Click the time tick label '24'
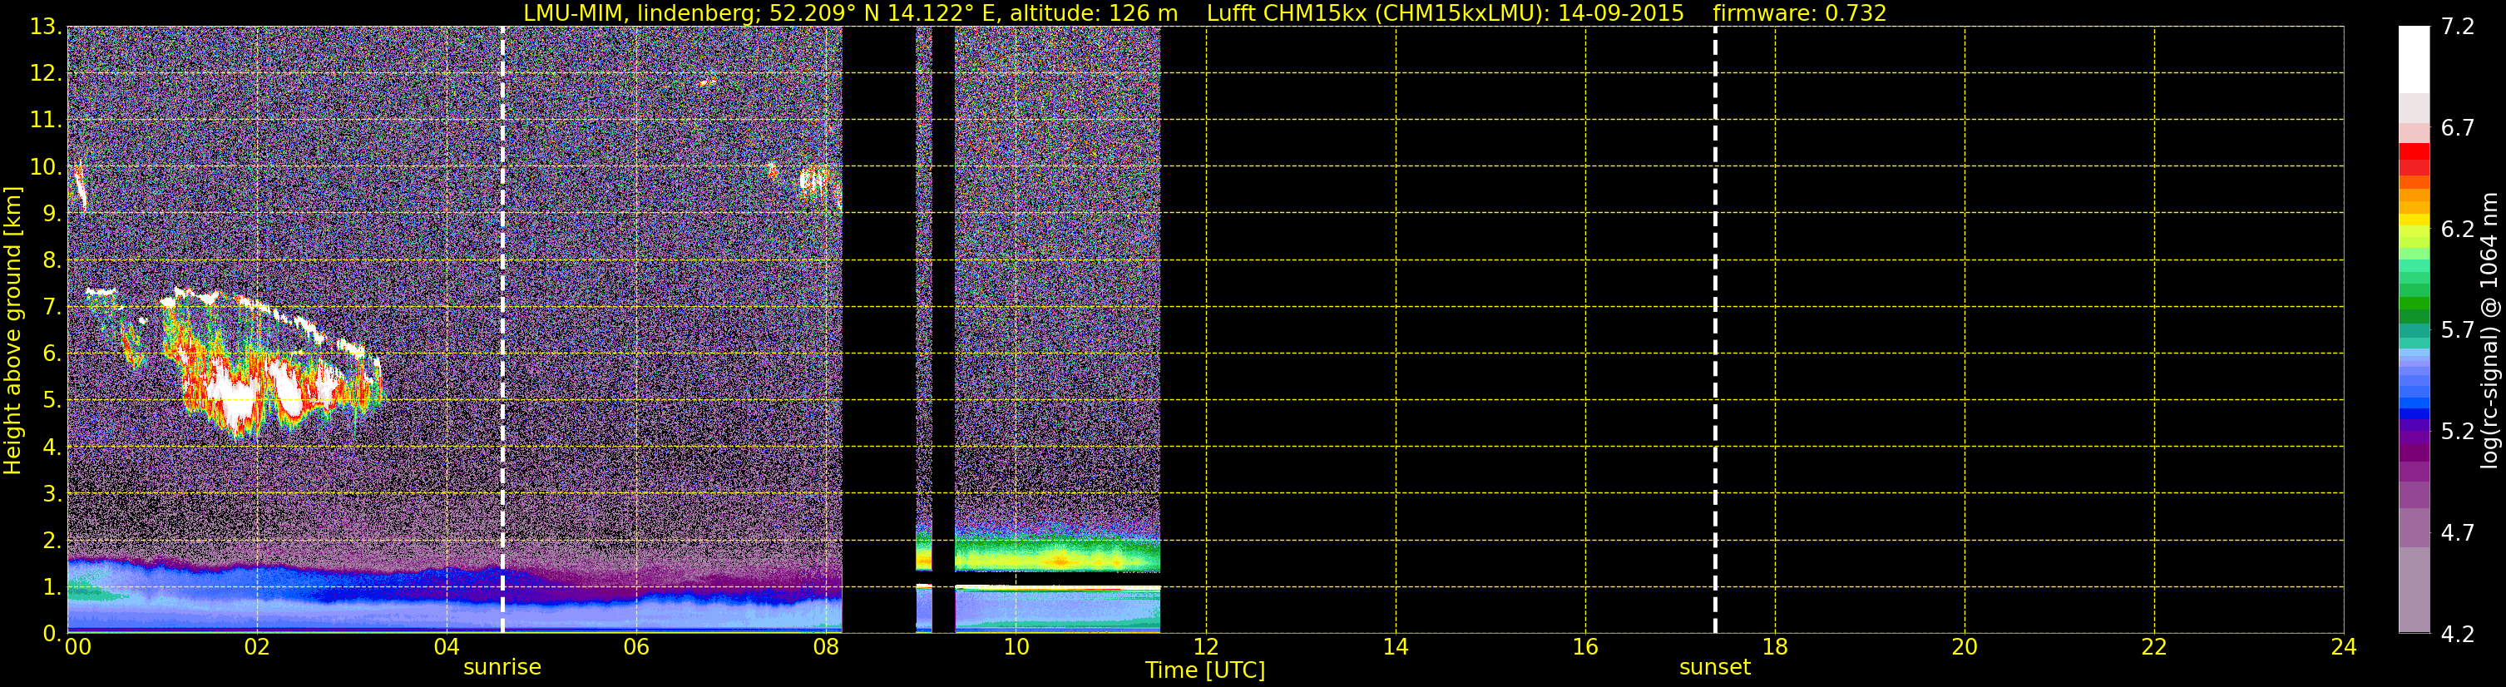 click(x=2344, y=647)
